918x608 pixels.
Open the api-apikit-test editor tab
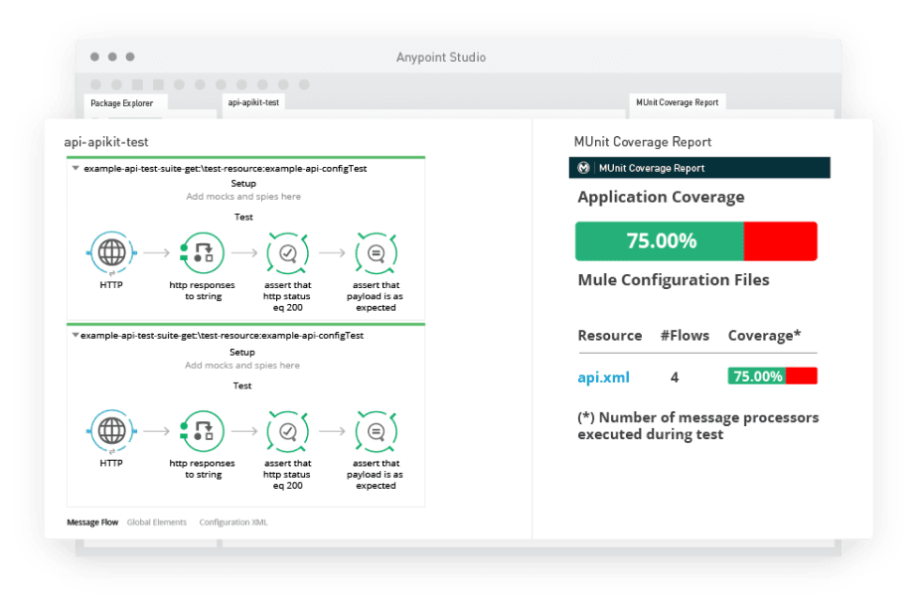(253, 102)
